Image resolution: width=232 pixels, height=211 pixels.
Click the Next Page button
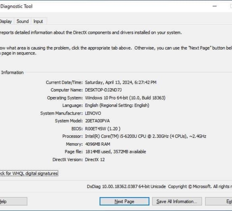click(x=124, y=202)
